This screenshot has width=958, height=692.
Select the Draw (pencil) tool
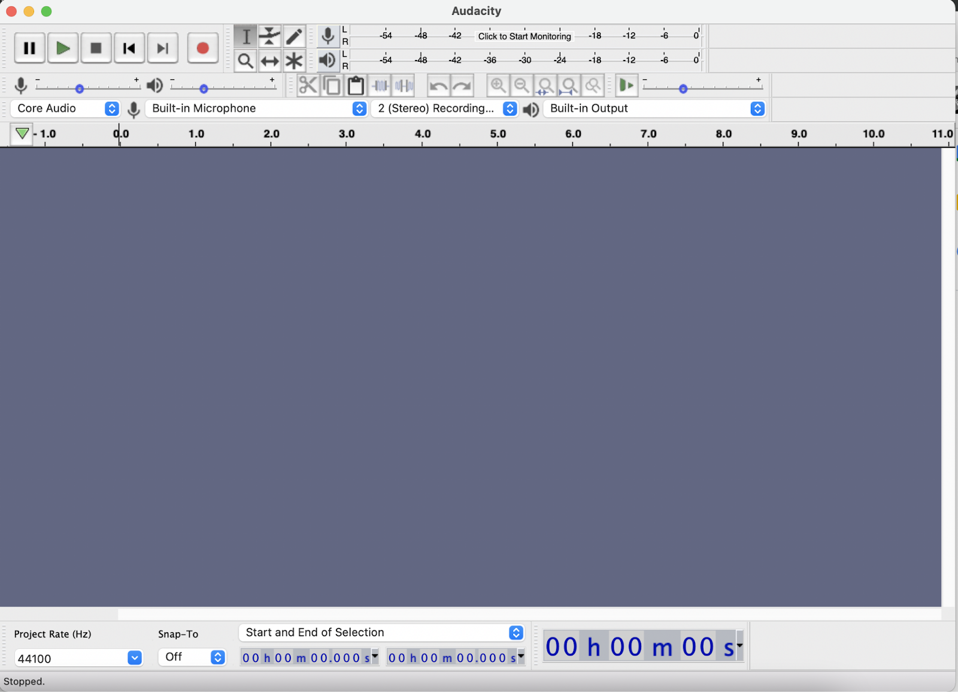[294, 37]
